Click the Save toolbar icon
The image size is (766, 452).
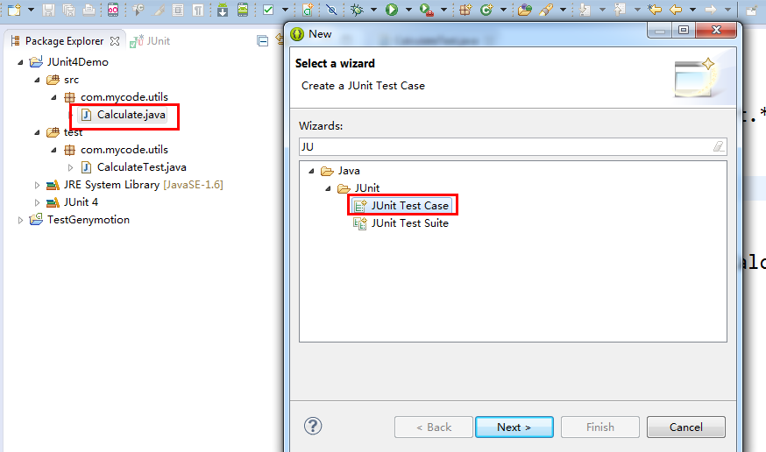pyautogui.click(x=48, y=10)
